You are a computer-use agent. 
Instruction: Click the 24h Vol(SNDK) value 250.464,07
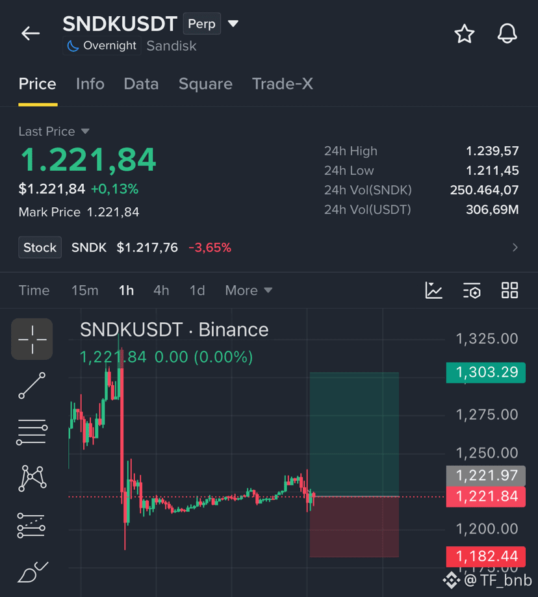[484, 190]
